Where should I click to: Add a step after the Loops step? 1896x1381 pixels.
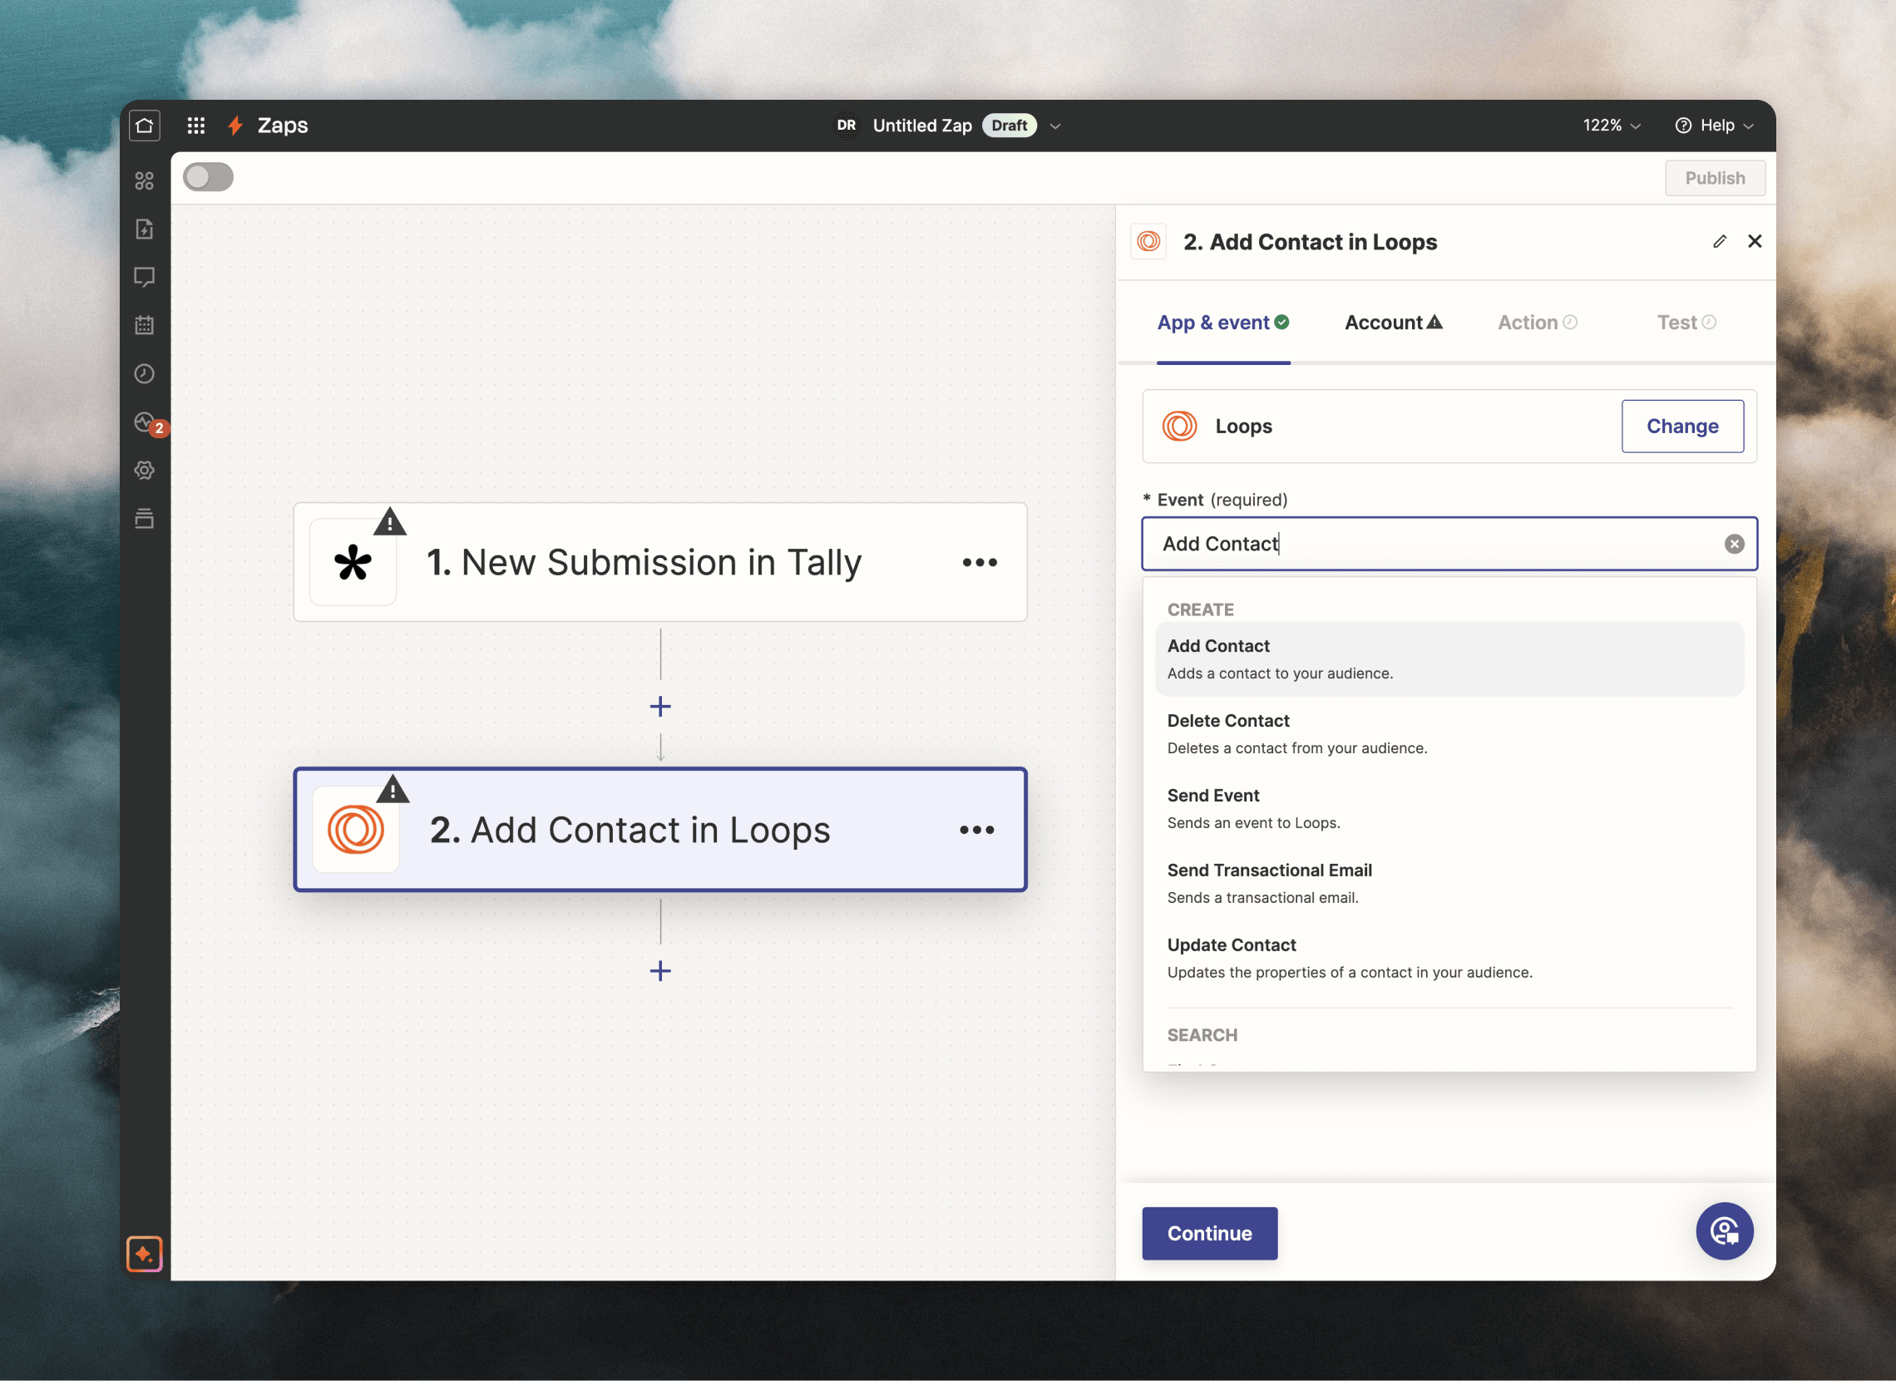(x=660, y=970)
